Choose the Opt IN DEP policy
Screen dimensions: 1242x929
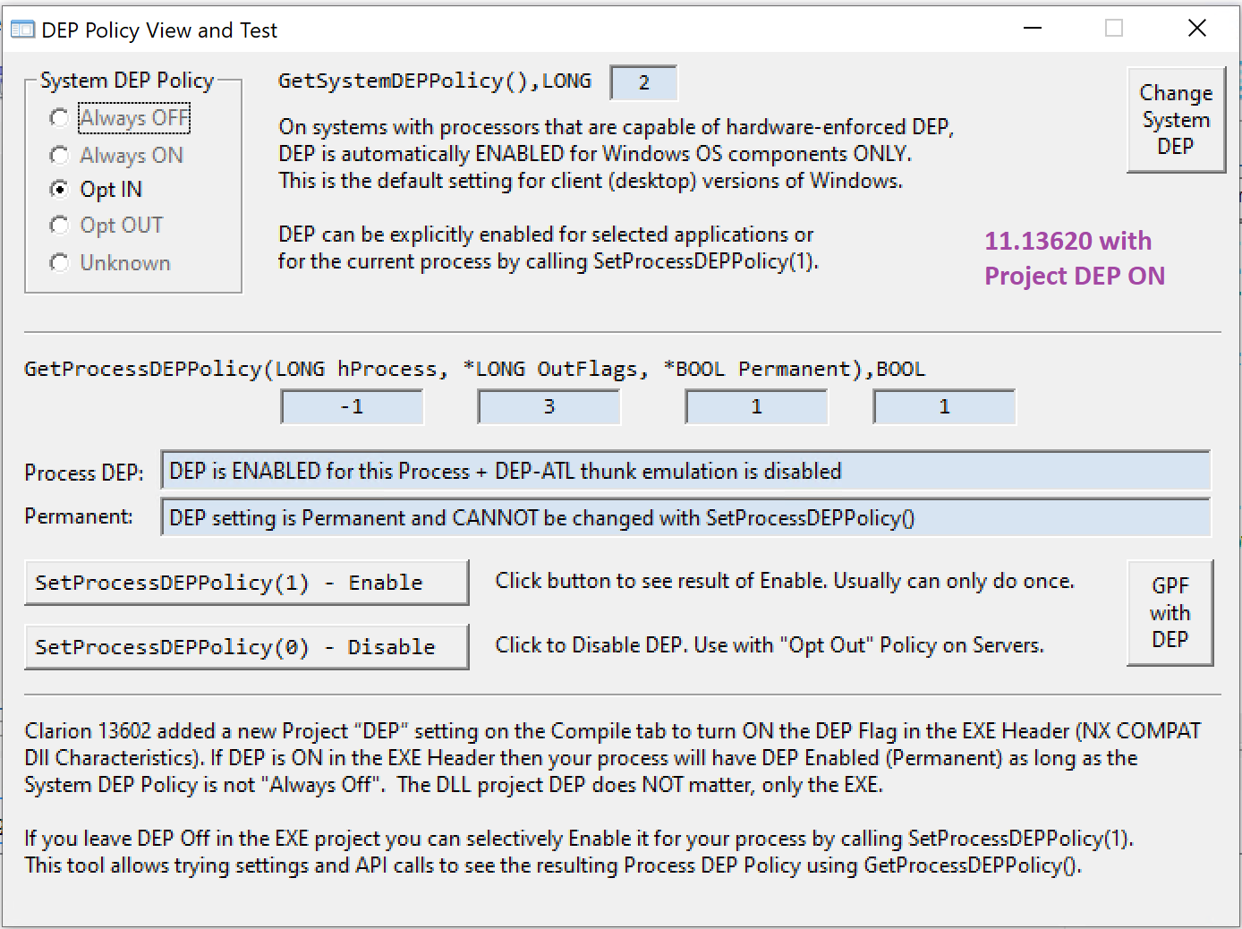[x=60, y=190]
